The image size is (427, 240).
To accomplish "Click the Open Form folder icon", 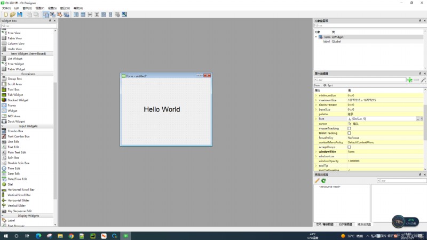I will tap(12, 14).
